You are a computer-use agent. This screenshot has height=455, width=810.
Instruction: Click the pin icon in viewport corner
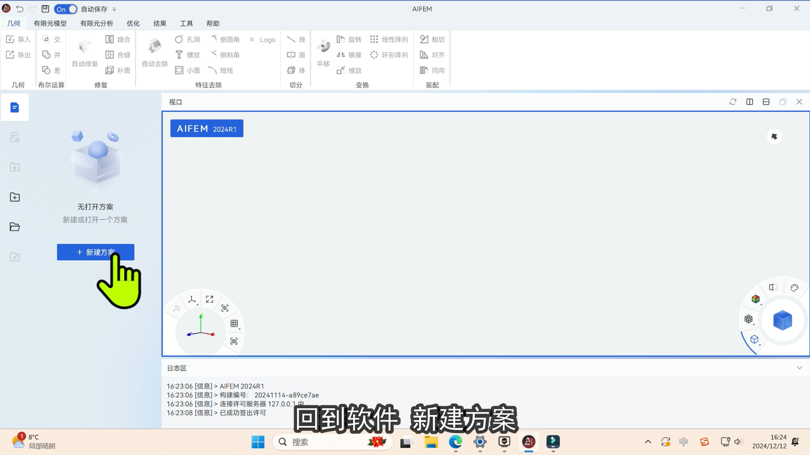(x=775, y=136)
